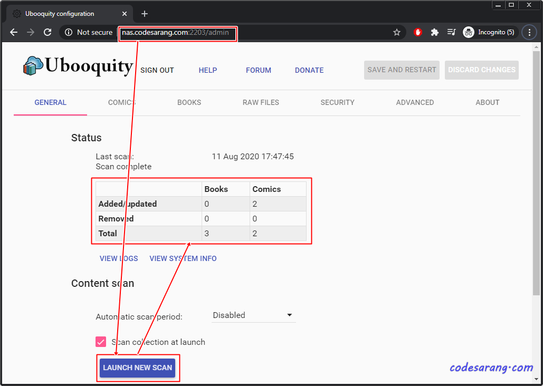Click the scrollbar up arrow
543x386 pixels.
[x=537, y=47]
